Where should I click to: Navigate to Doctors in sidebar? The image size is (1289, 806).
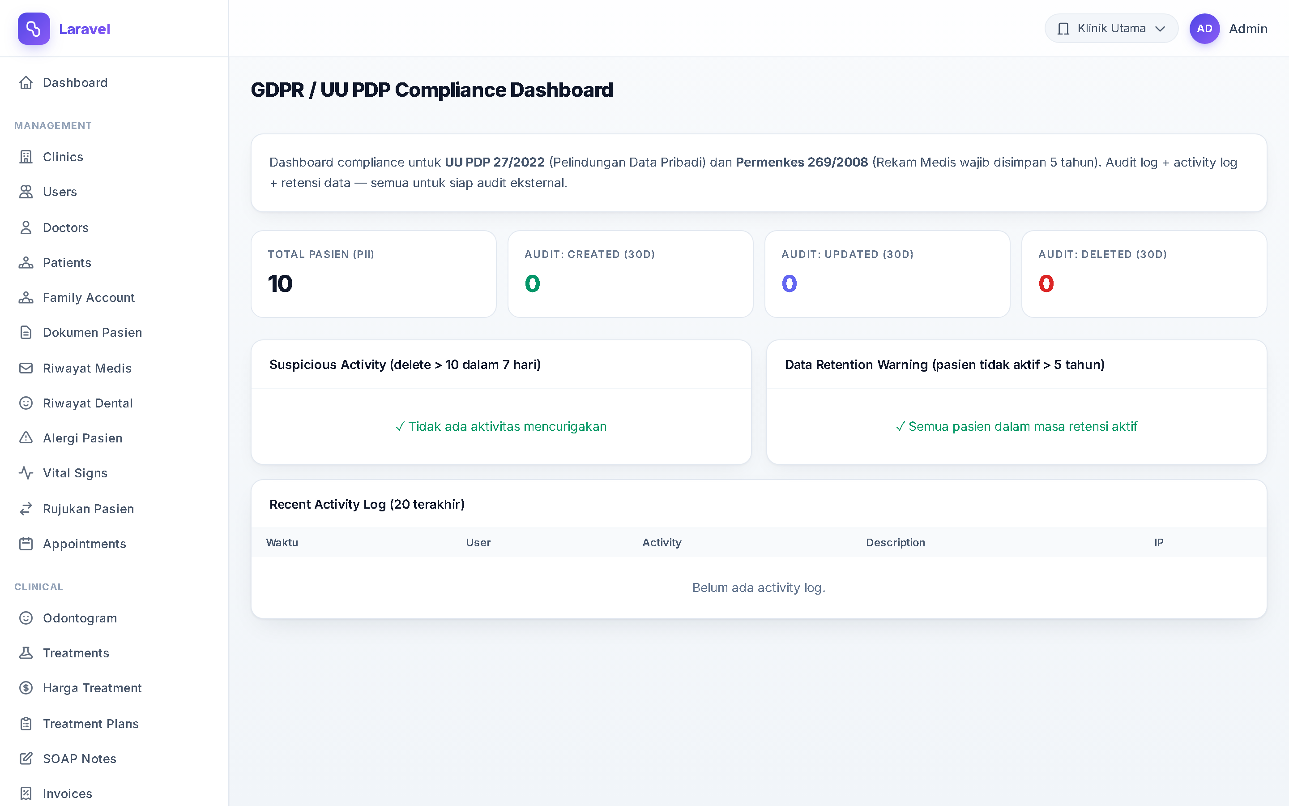[x=114, y=227]
